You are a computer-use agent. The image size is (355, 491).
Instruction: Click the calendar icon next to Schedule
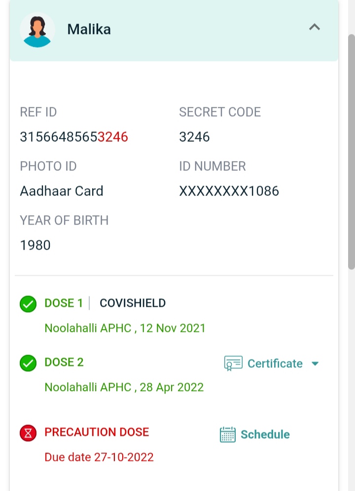click(x=228, y=434)
